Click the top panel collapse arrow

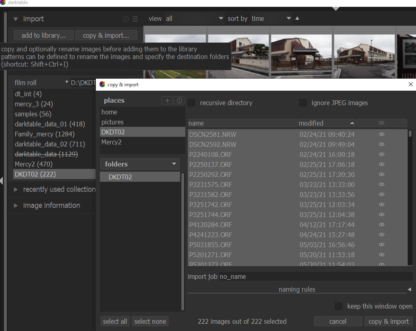coord(336,9)
